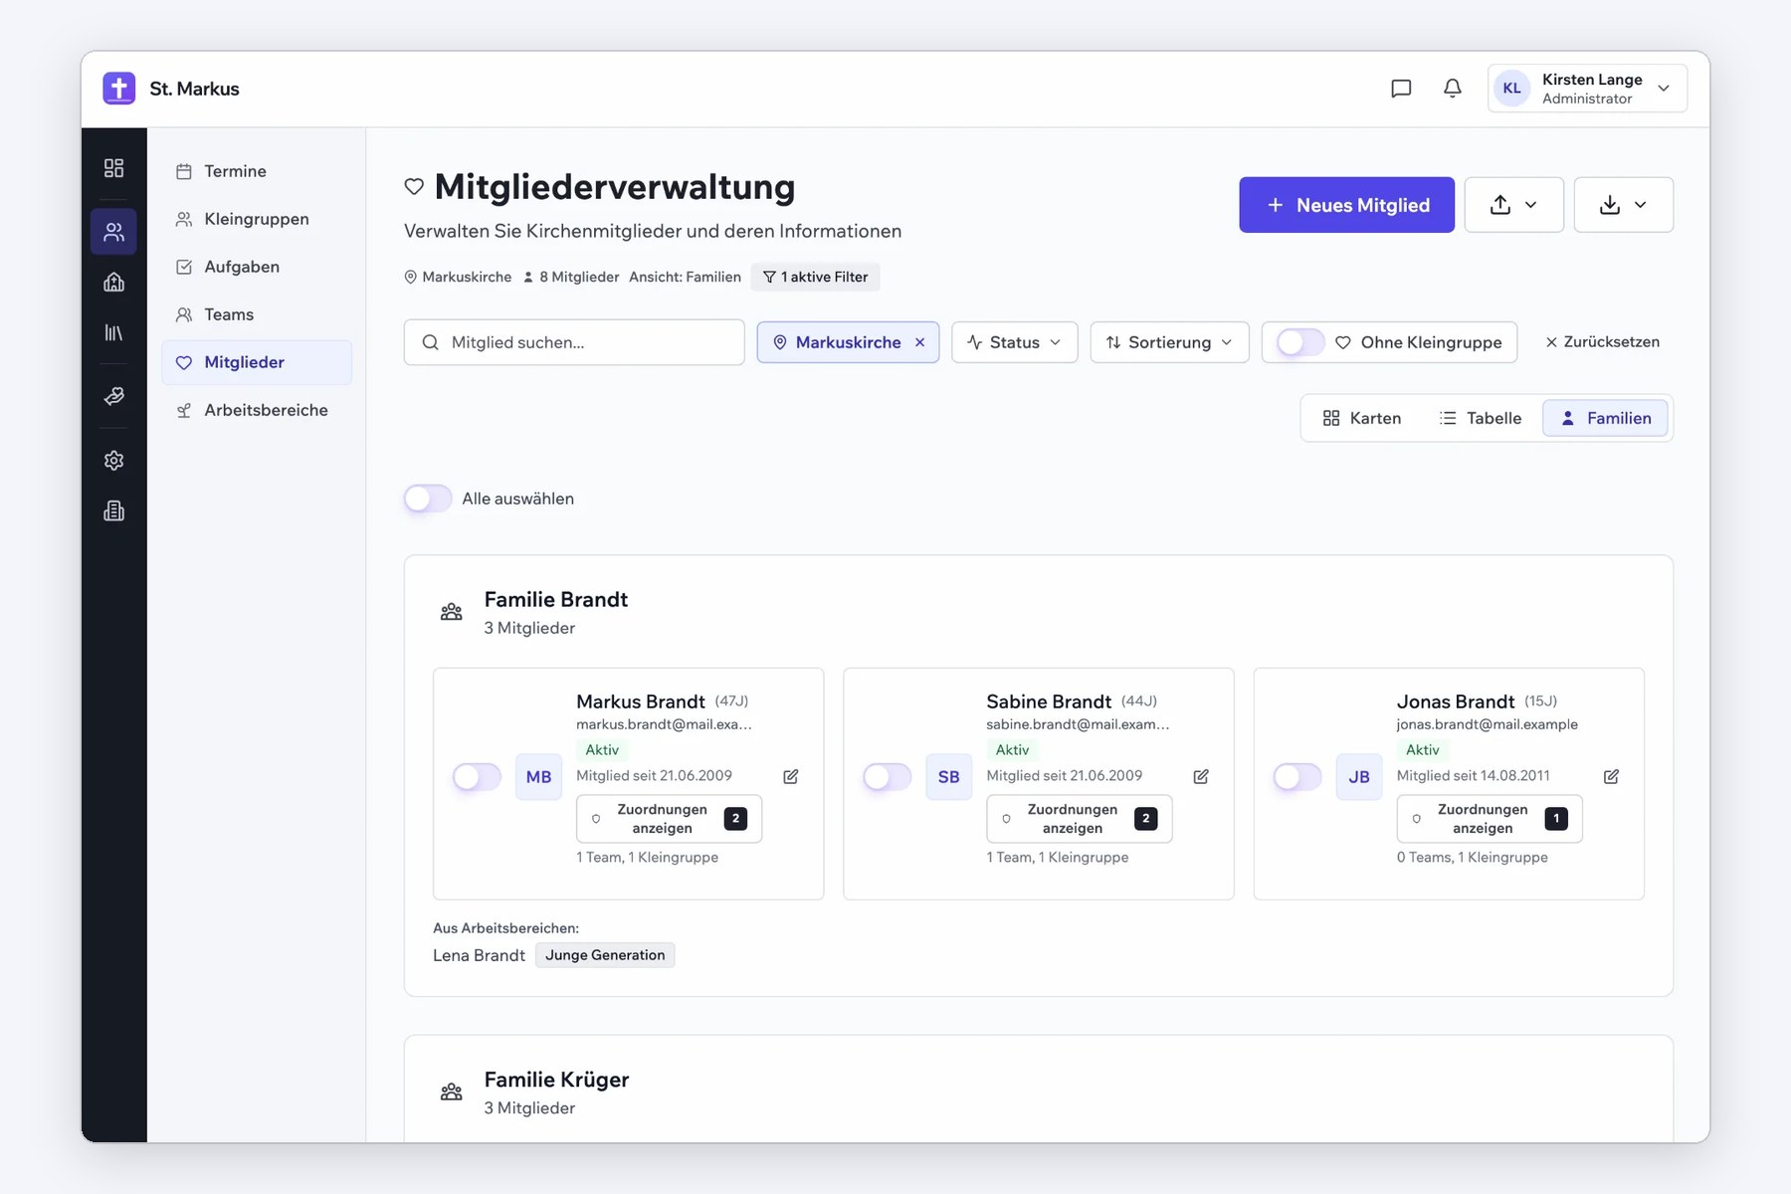Show Zuordnungen for Jonas Brandt
Screen dimensions: 1791x1194
pyautogui.click(x=1489, y=819)
